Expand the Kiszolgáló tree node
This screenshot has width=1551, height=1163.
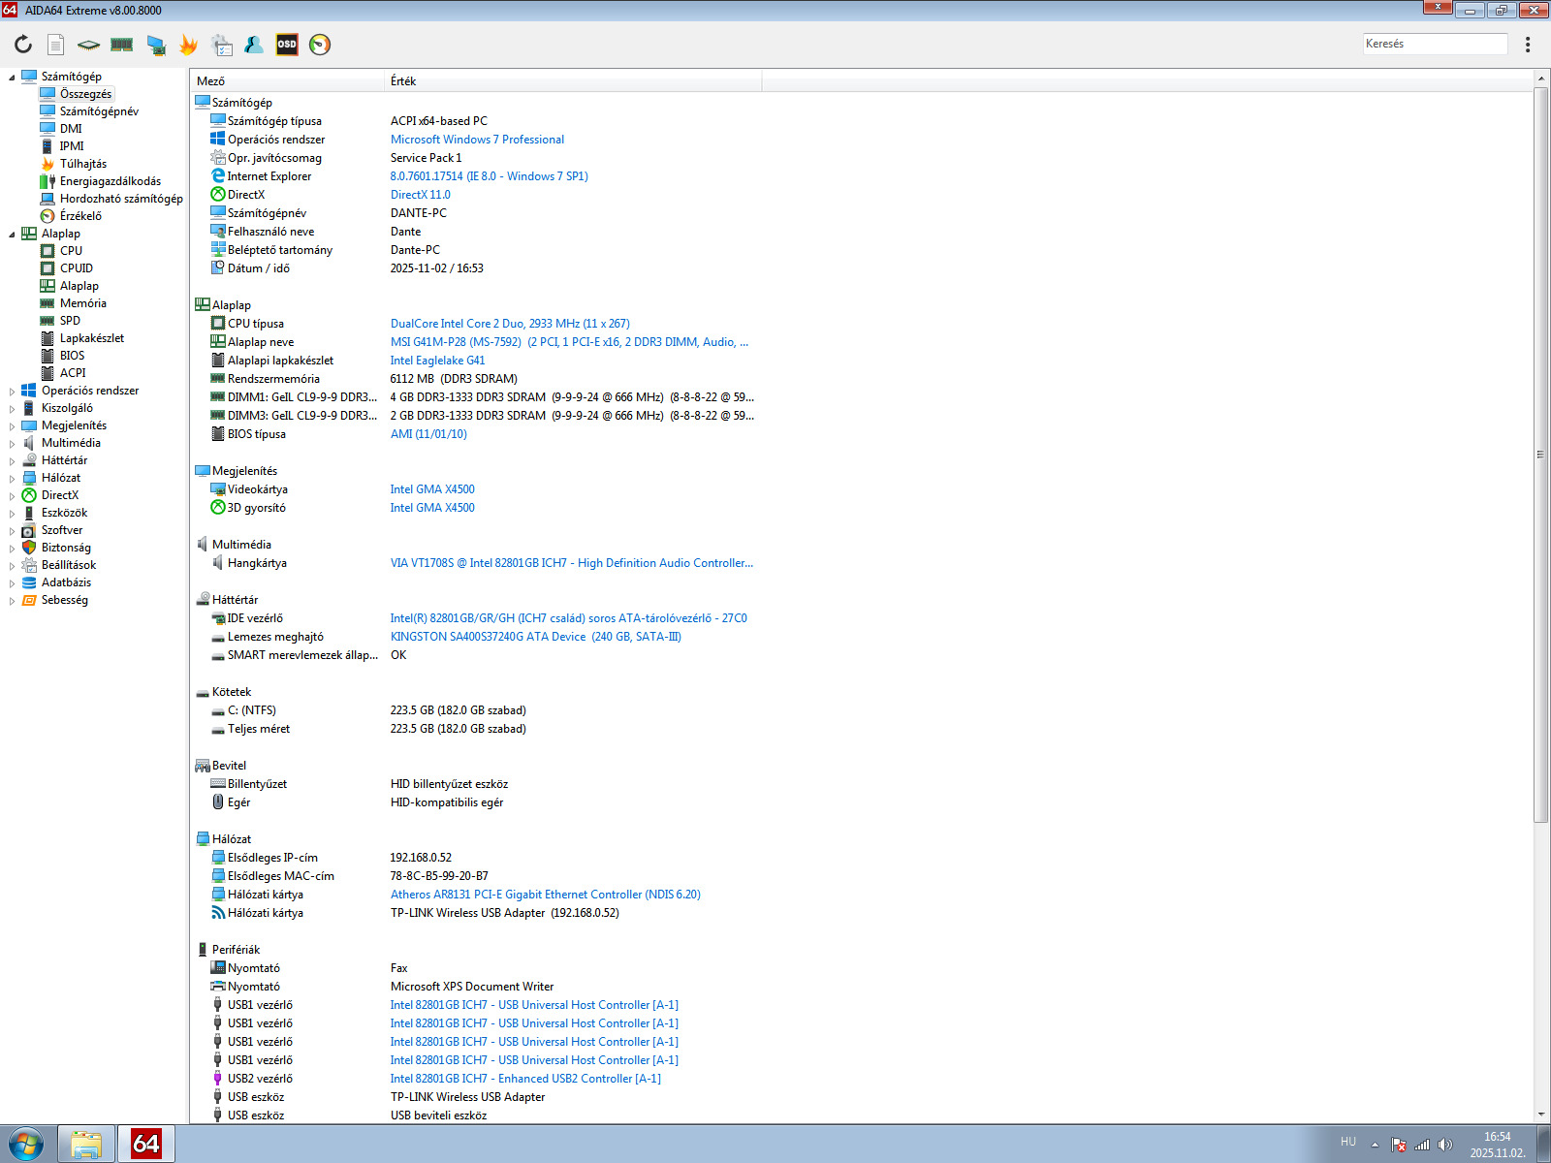point(12,408)
